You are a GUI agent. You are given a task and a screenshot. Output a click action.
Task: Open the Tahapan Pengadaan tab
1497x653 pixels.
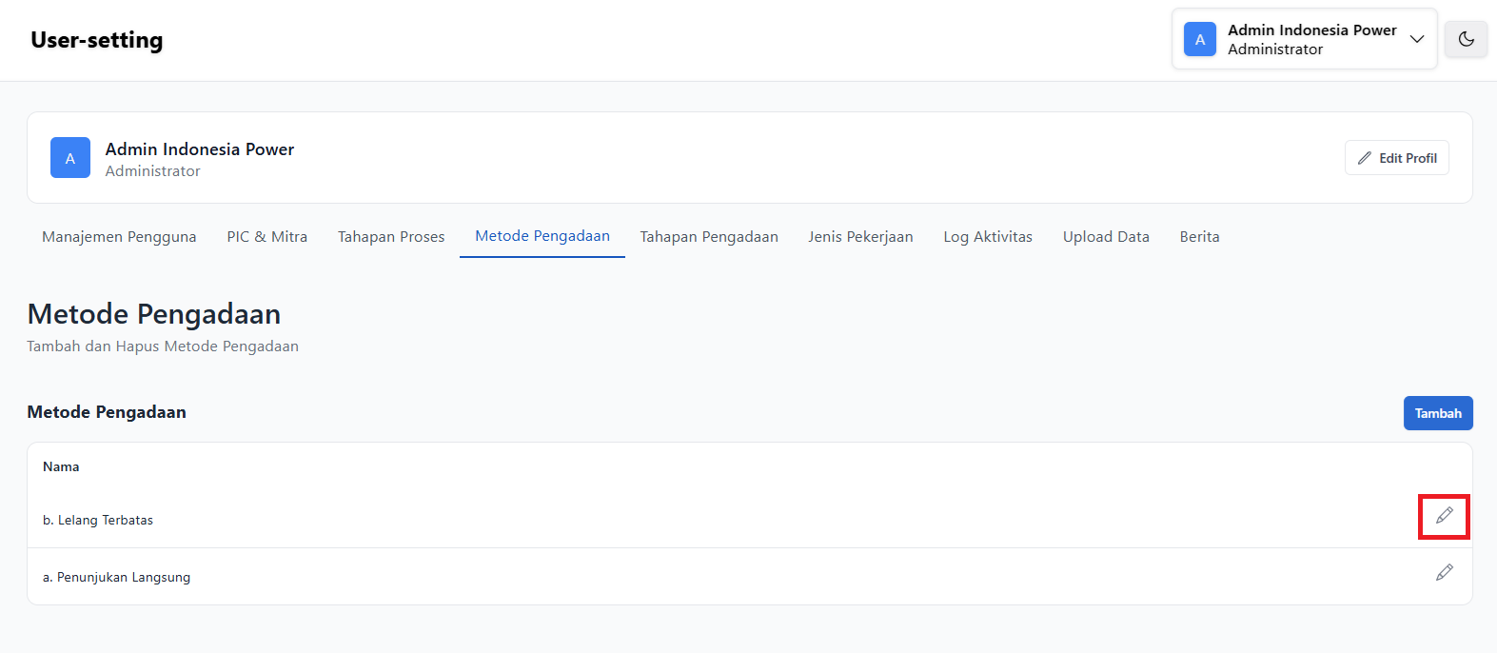[709, 237]
